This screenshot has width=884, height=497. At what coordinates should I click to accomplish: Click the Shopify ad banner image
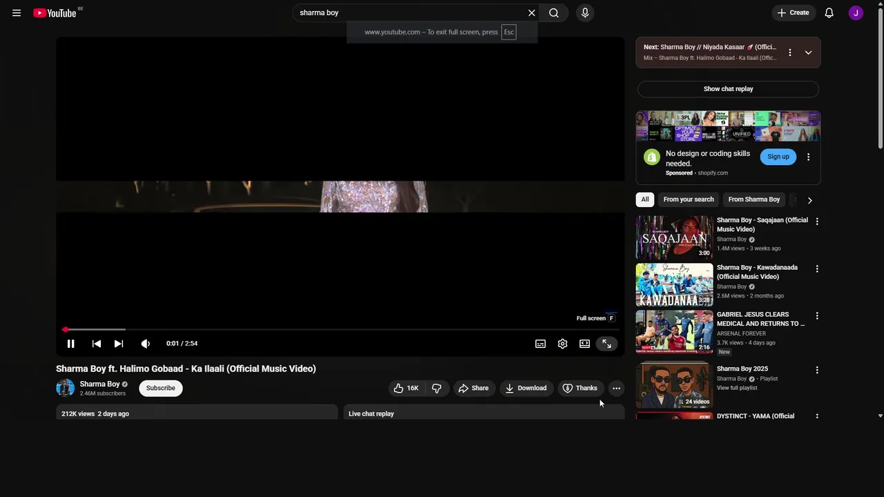(x=729, y=126)
